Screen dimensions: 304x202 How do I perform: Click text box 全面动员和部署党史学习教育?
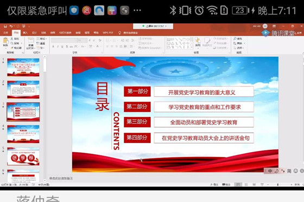tap(204, 122)
